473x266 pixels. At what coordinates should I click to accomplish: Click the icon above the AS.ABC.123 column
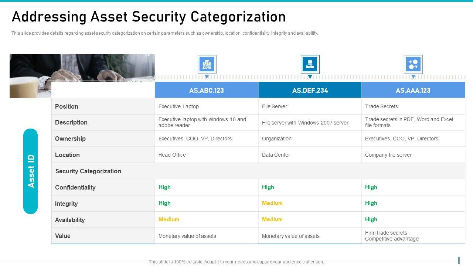pyautogui.click(x=207, y=64)
